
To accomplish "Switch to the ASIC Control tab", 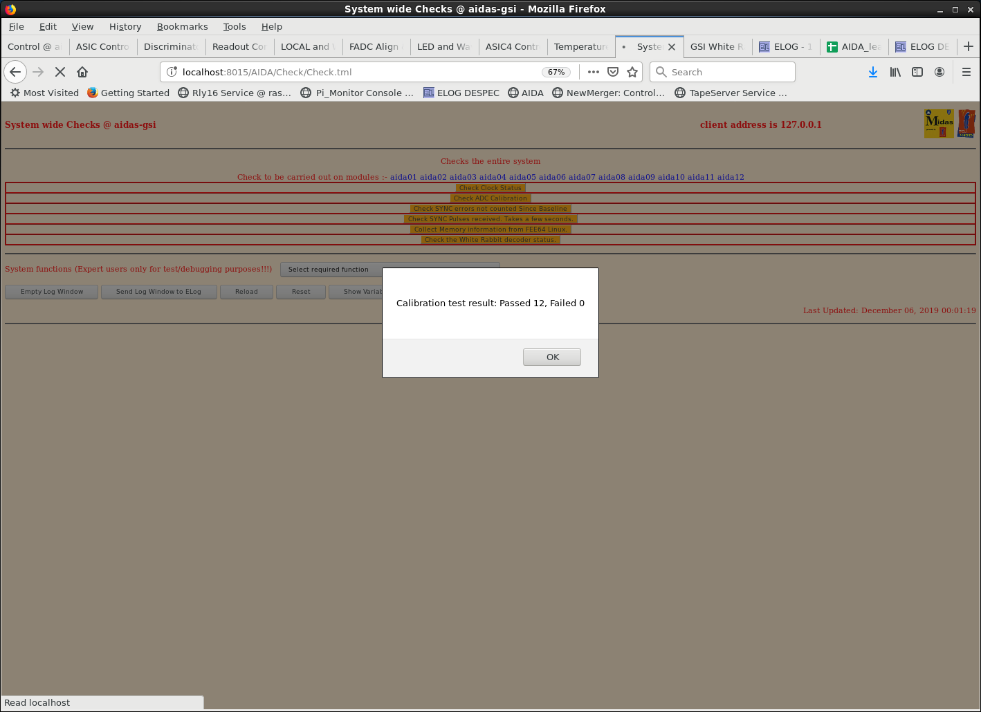I will click(x=102, y=47).
